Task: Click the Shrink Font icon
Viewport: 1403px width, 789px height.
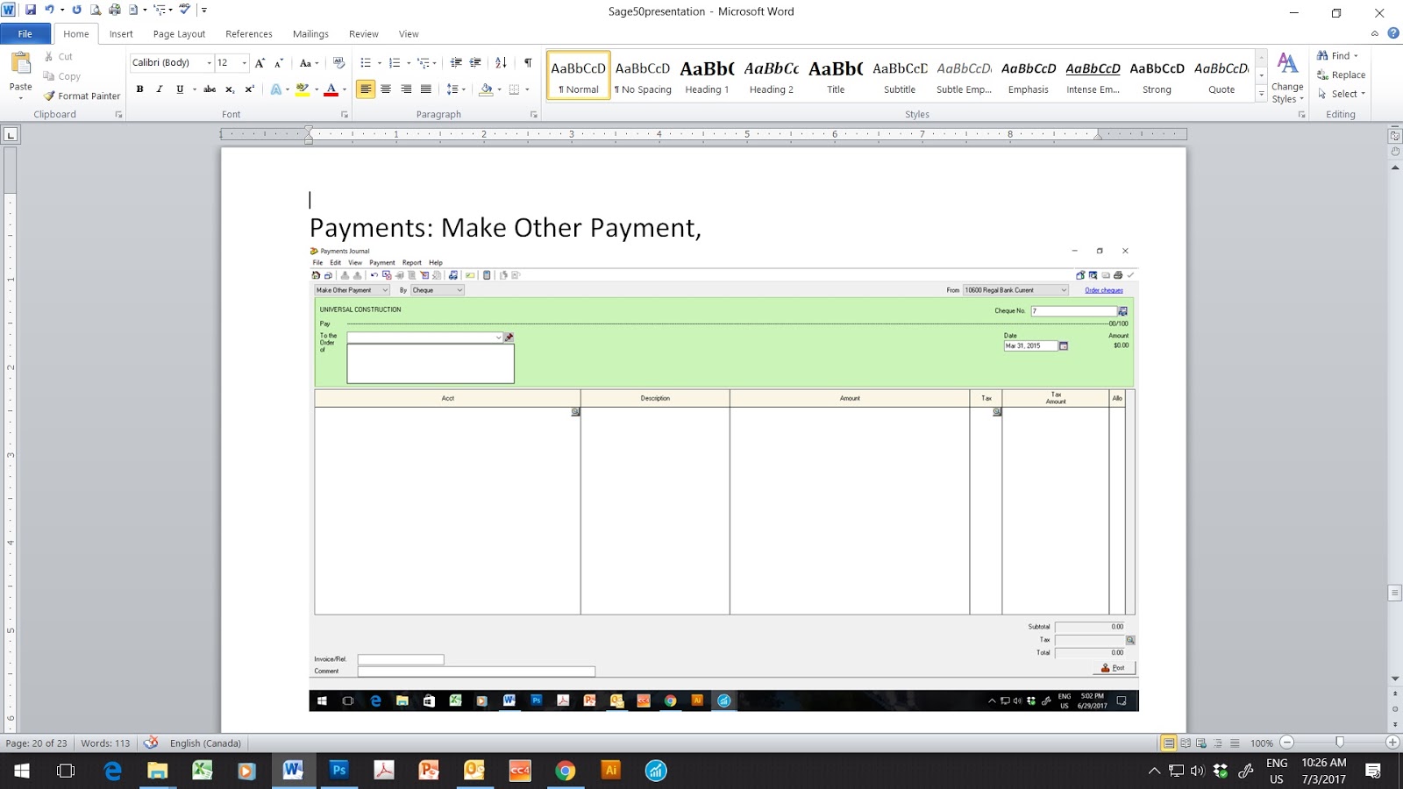Action: [x=279, y=63]
